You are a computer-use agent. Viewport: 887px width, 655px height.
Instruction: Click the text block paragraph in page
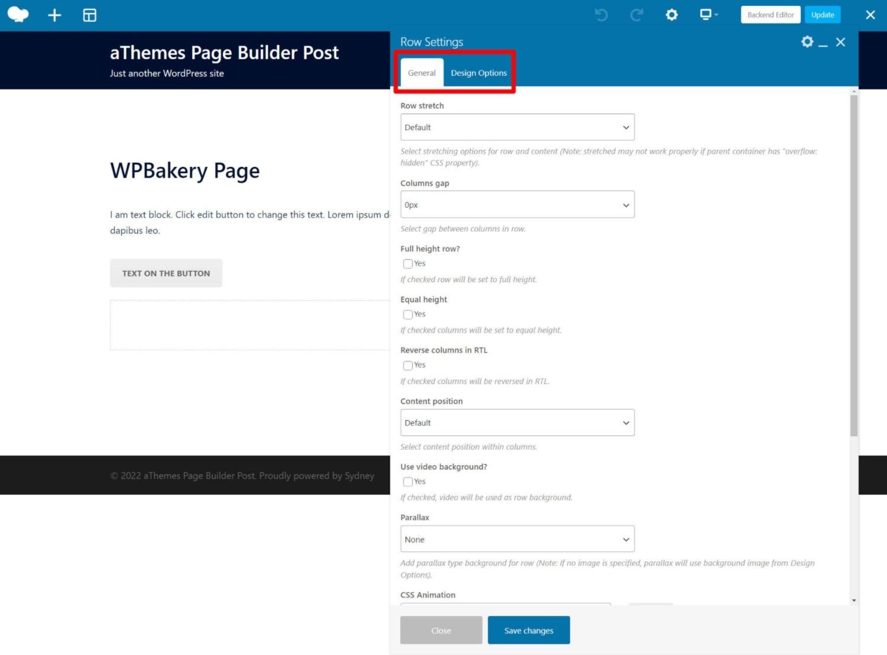pyautogui.click(x=250, y=222)
